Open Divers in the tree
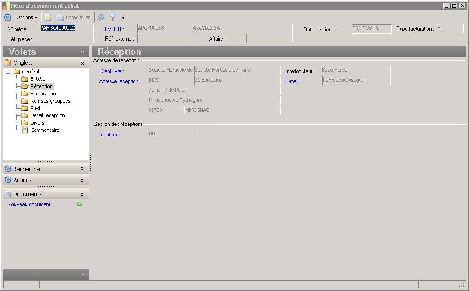This screenshot has width=469, height=291. point(37,123)
